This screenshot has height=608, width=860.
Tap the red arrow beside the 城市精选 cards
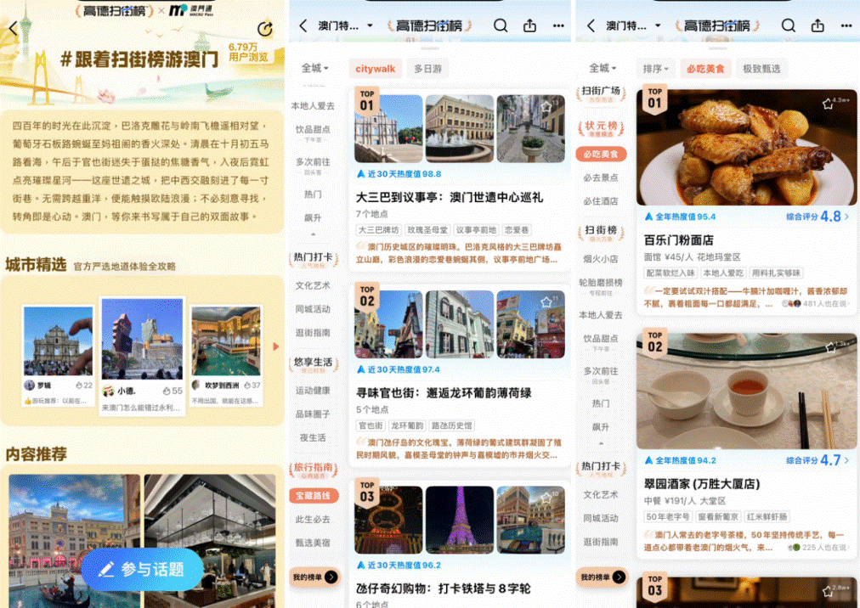(275, 346)
